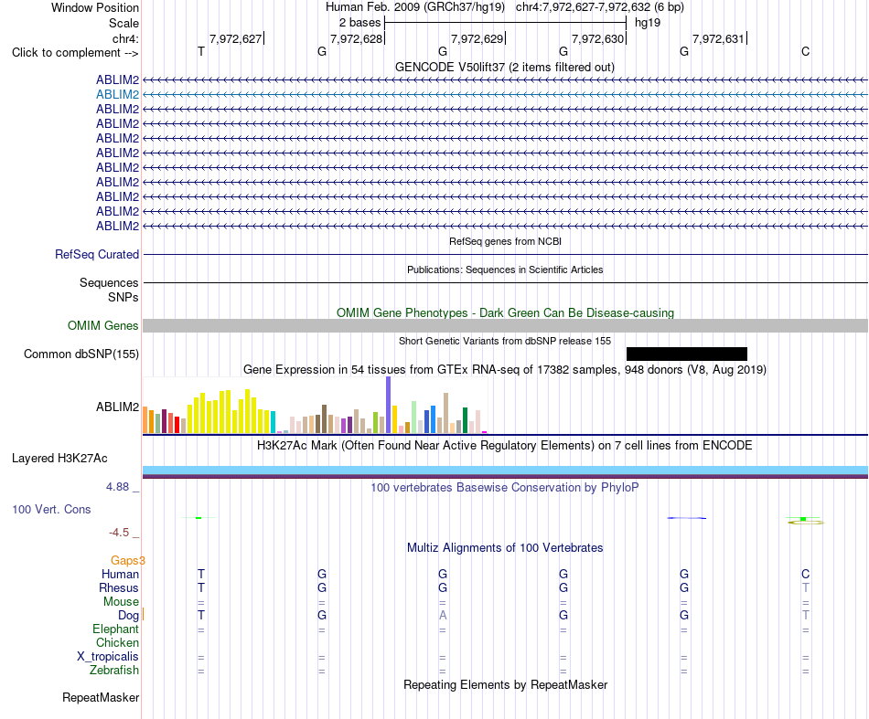Click 'Repeating Elements by RepeatMasker' title
Viewport: 869px width, 719px height.
[505, 684]
